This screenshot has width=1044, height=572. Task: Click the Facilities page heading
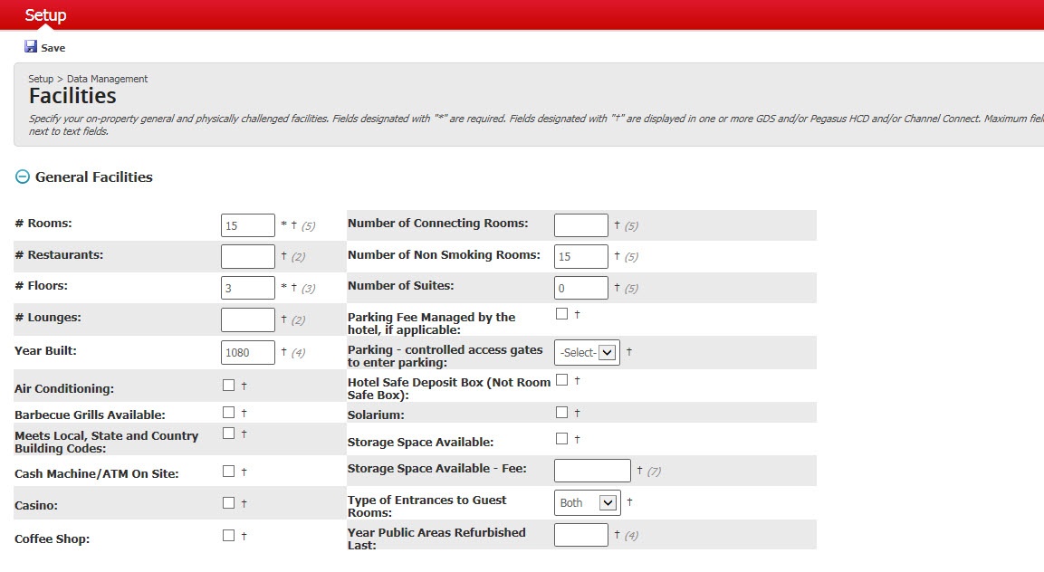72,96
